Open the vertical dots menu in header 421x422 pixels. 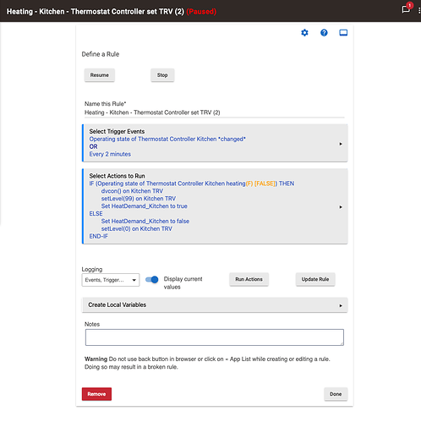click(419, 10)
